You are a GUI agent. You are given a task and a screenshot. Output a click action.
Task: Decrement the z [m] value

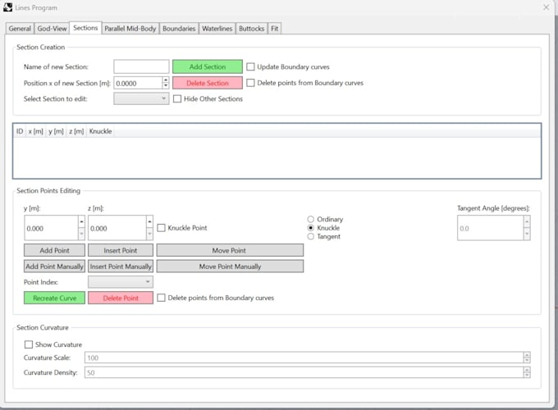point(149,234)
